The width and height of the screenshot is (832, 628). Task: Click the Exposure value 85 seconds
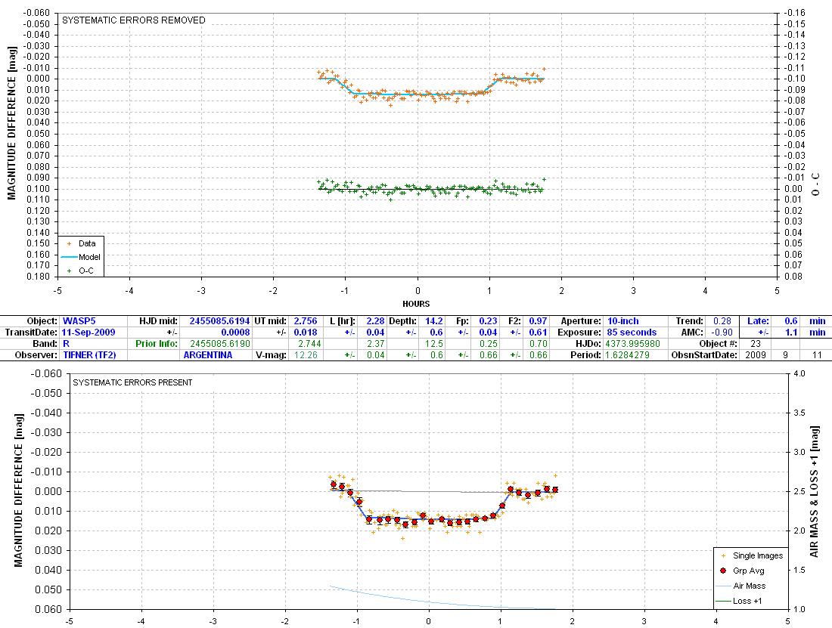(632, 333)
